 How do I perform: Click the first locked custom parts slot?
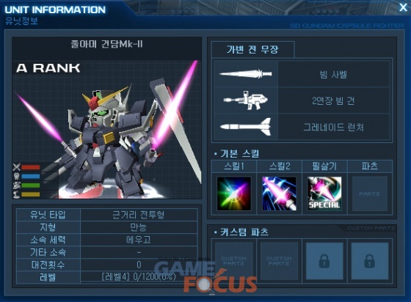pos(324,261)
